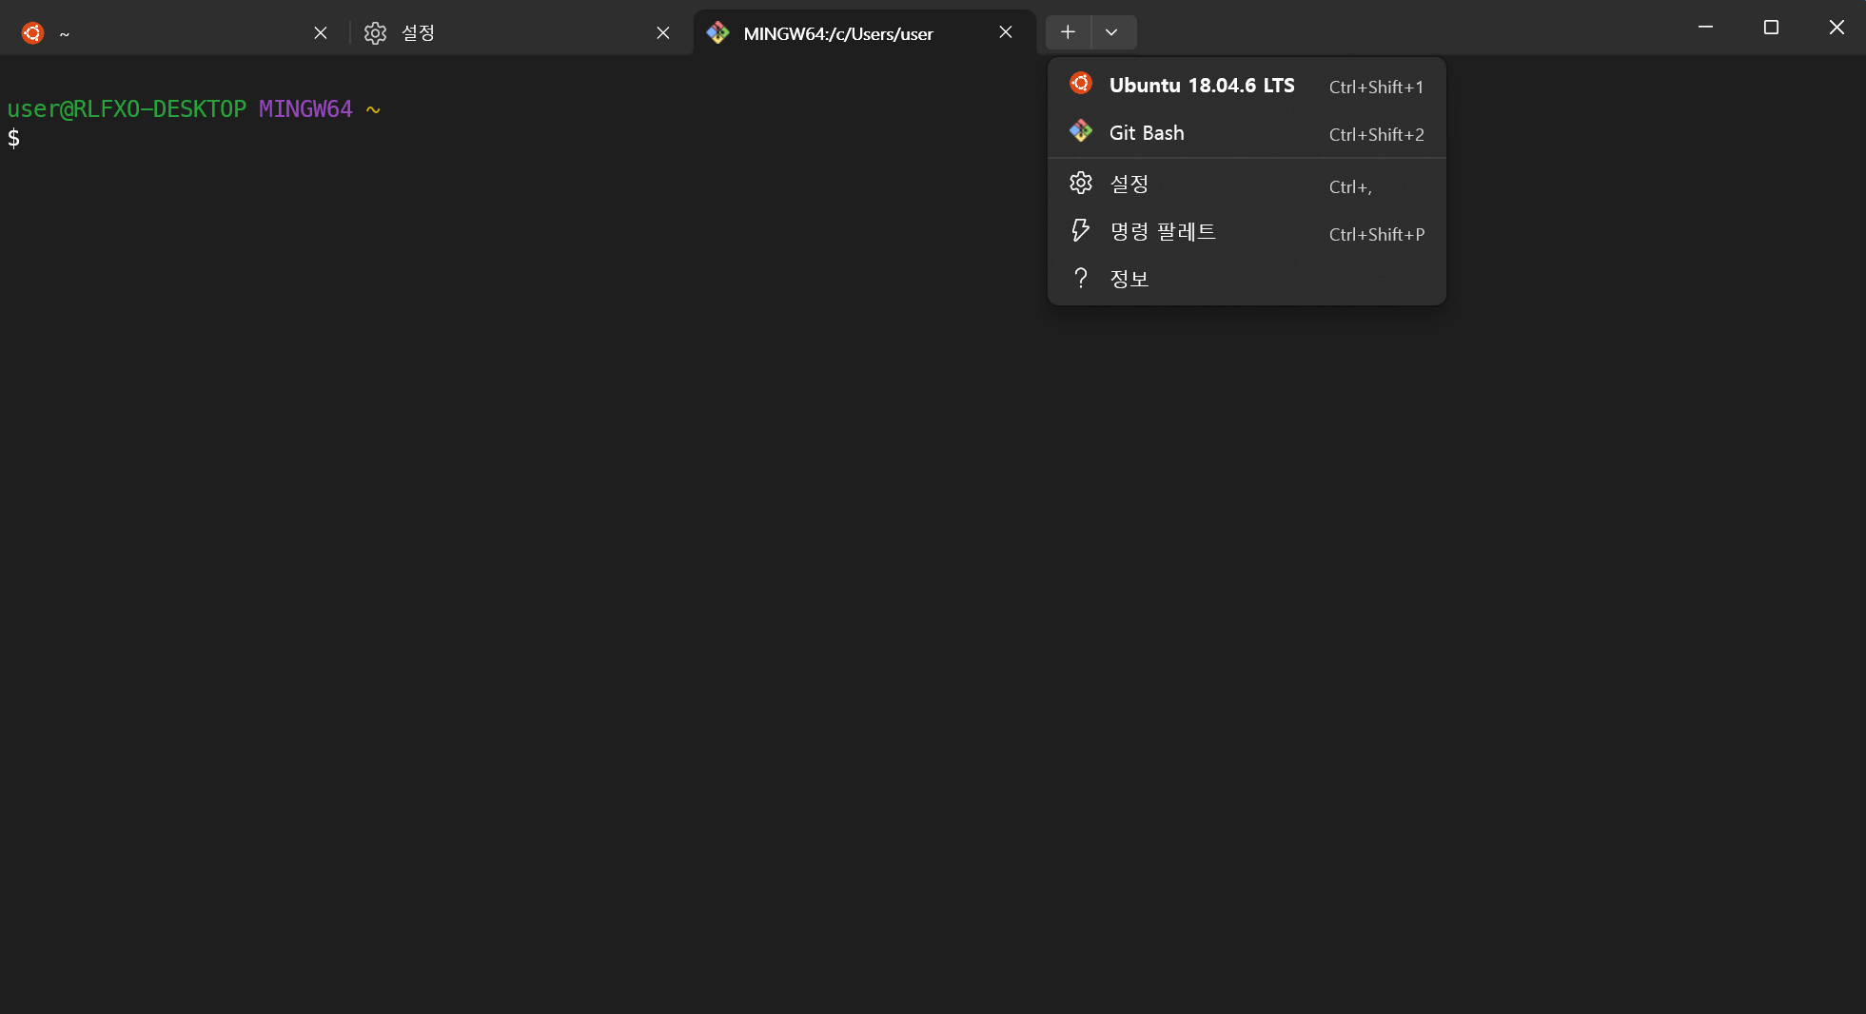Viewport: 1866px width, 1014px height.
Task: Click the Ubuntu logo icon in menu
Action: tap(1081, 84)
